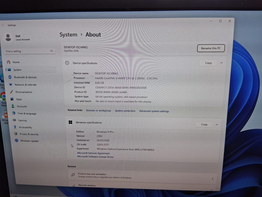Click the Home icon in sidebar

pos(8,62)
